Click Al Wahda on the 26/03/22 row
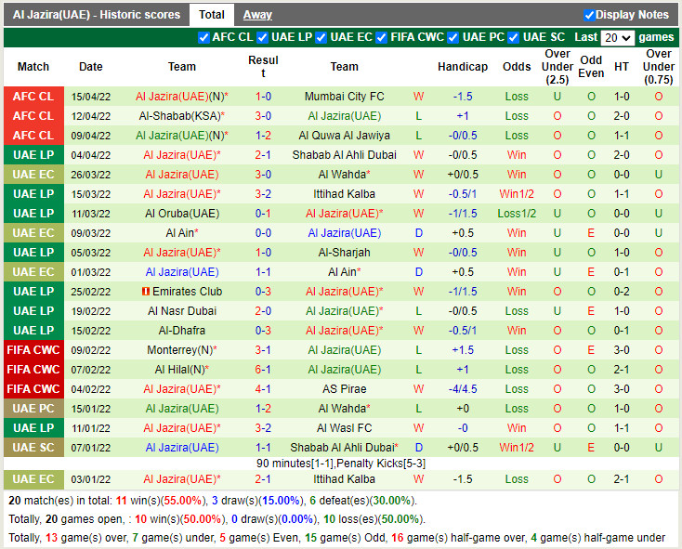This screenshot has width=682, height=549. [344, 175]
